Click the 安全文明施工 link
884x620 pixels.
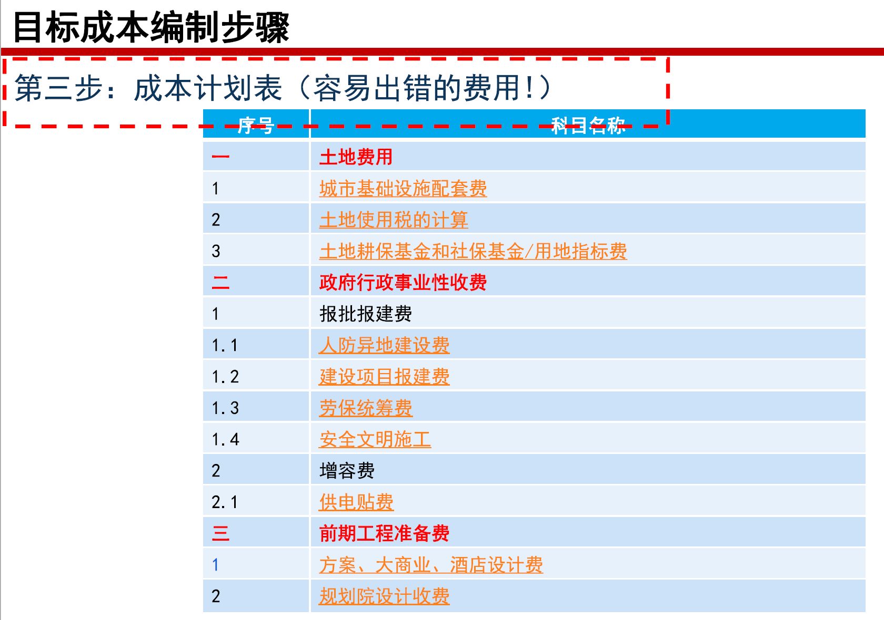coord(375,439)
